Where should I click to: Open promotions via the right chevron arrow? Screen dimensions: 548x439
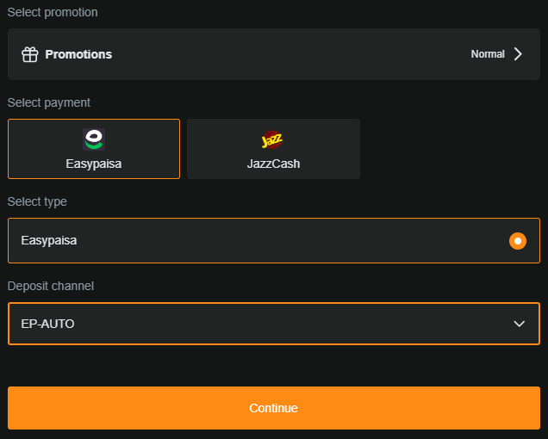pos(518,54)
